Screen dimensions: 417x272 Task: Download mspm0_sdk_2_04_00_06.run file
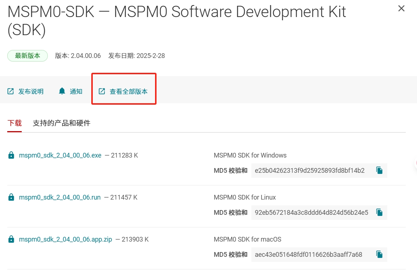pos(60,197)
